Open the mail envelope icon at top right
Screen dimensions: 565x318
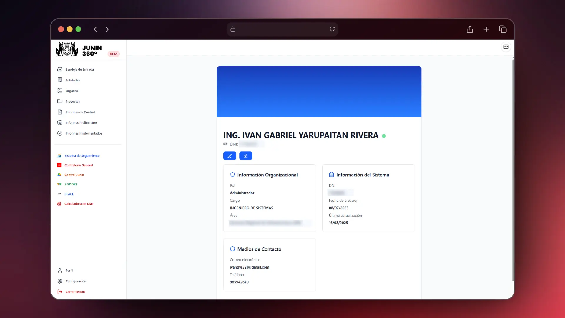[x=506, y=47]
